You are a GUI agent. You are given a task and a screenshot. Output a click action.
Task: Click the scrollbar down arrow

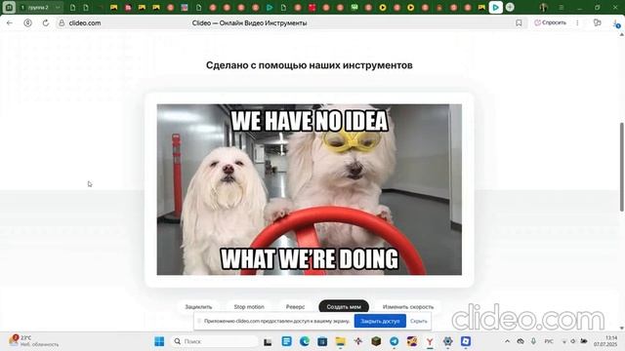[621, 329]
